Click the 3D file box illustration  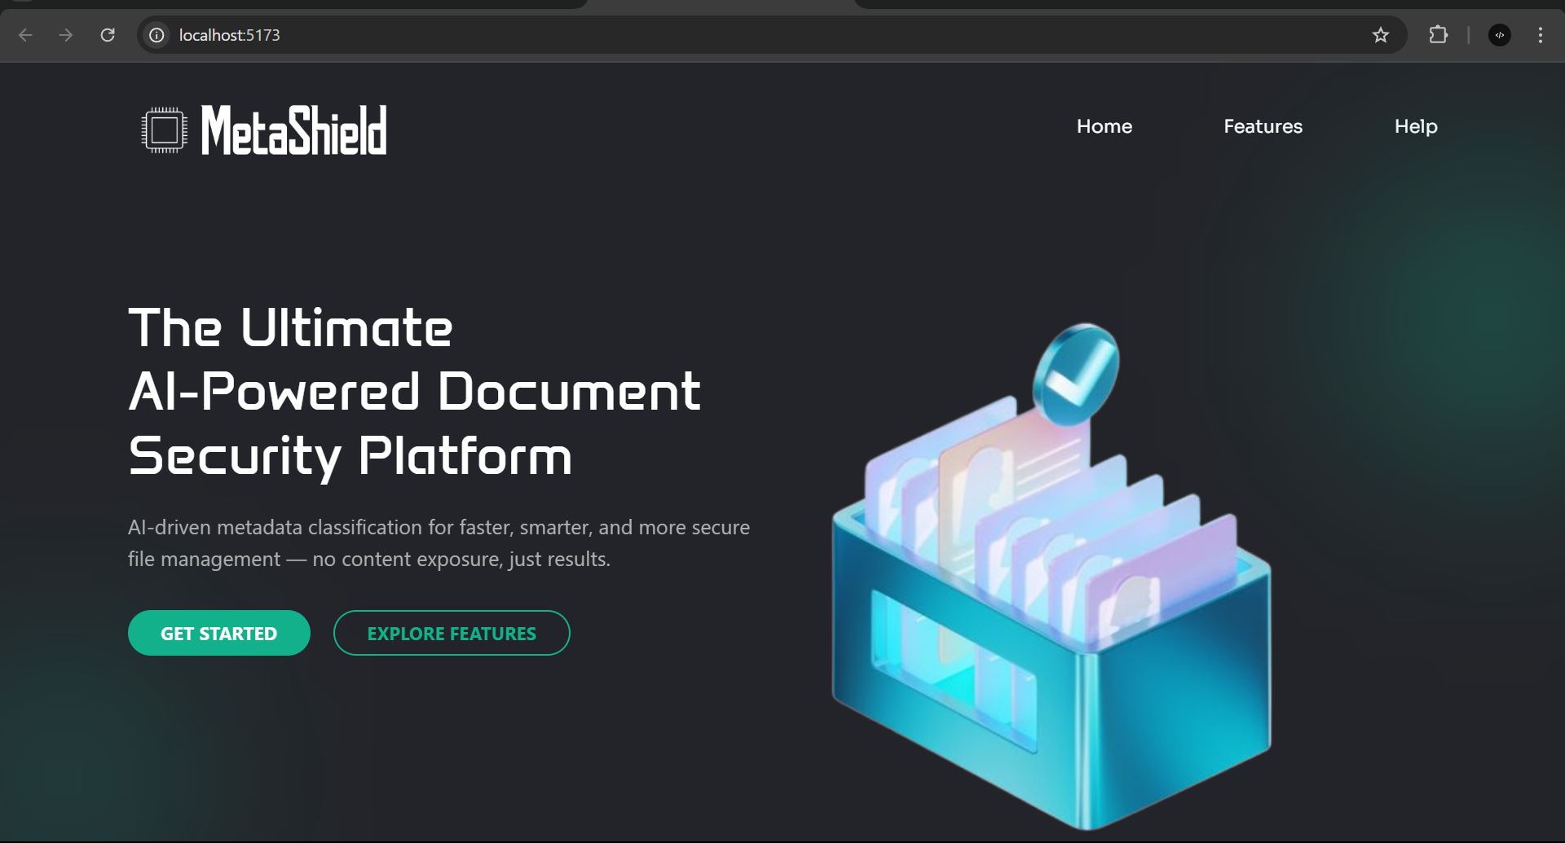point(1051,635)
